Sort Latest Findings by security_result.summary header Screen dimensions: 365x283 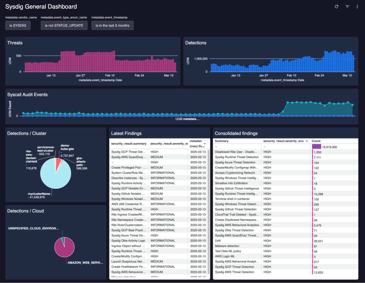(x=129, y=144)
